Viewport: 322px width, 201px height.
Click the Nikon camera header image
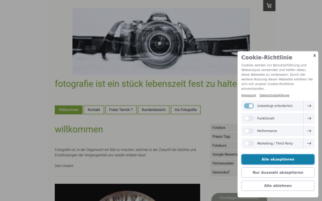coord(161,41)
